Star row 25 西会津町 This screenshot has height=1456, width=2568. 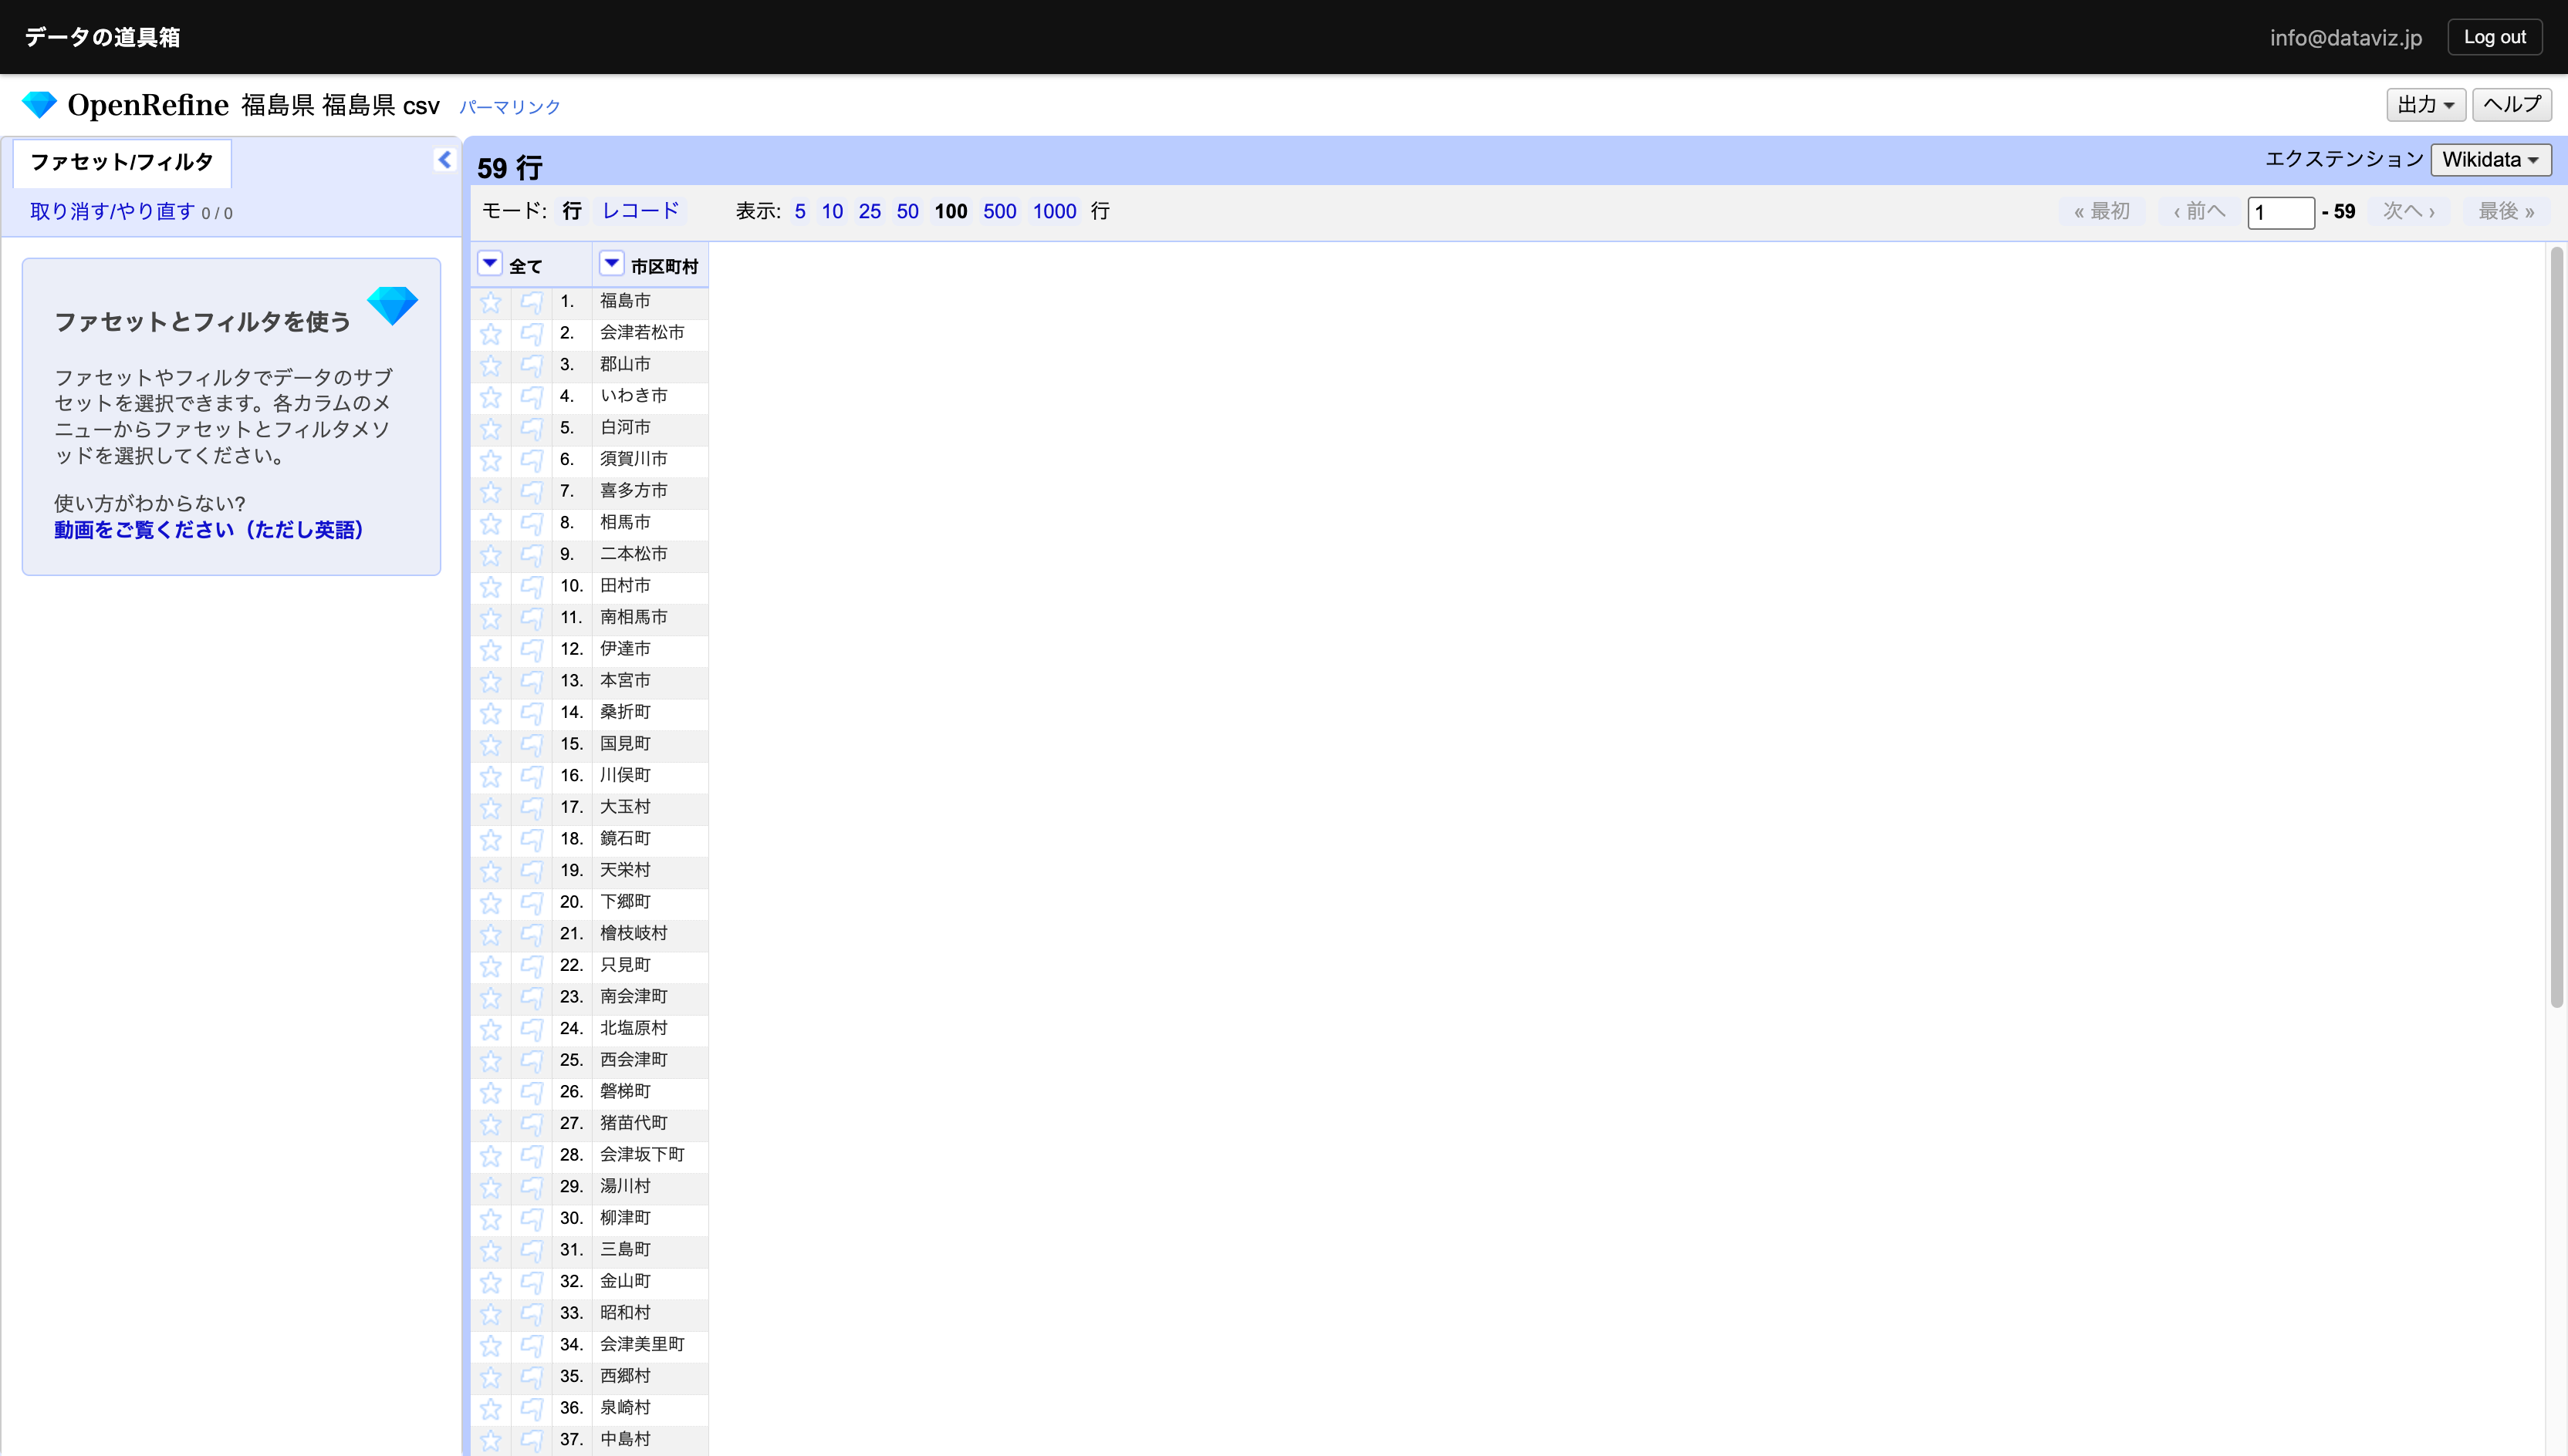click(490, 1060)
